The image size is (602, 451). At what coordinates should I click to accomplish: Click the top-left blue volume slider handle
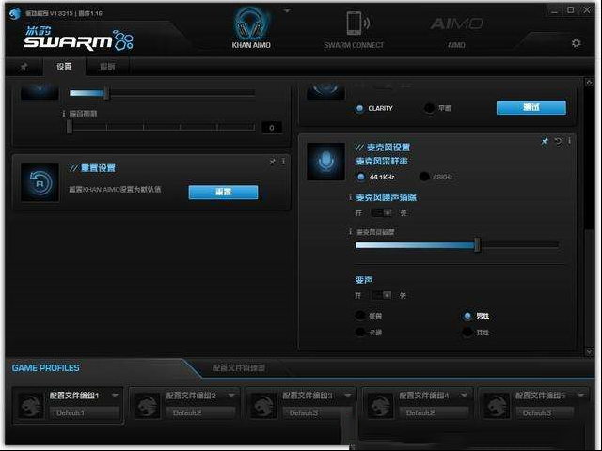106,93
